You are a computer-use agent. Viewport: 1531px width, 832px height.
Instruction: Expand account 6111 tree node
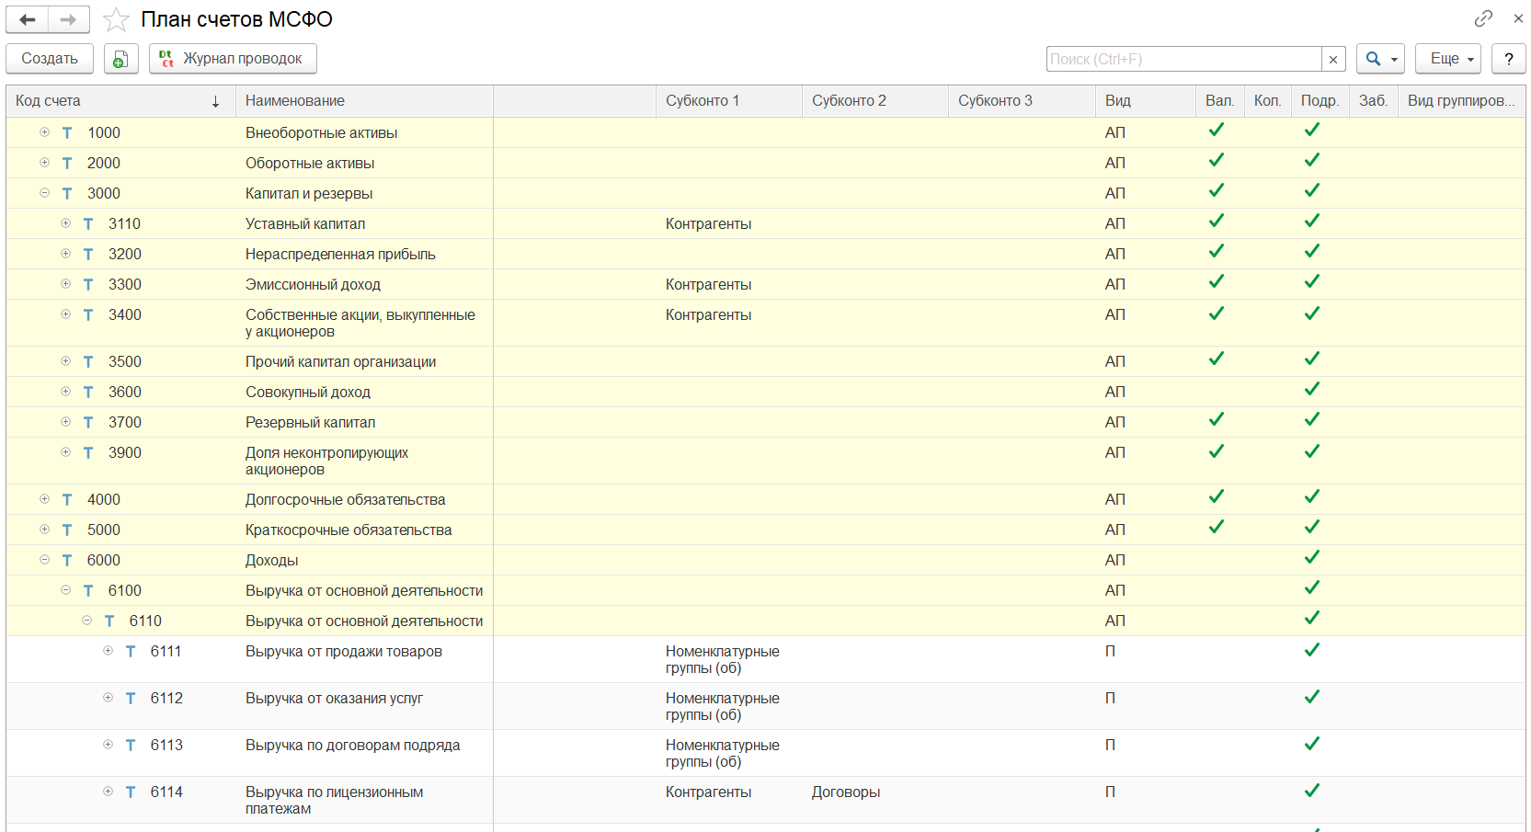(x=108, y=651)
